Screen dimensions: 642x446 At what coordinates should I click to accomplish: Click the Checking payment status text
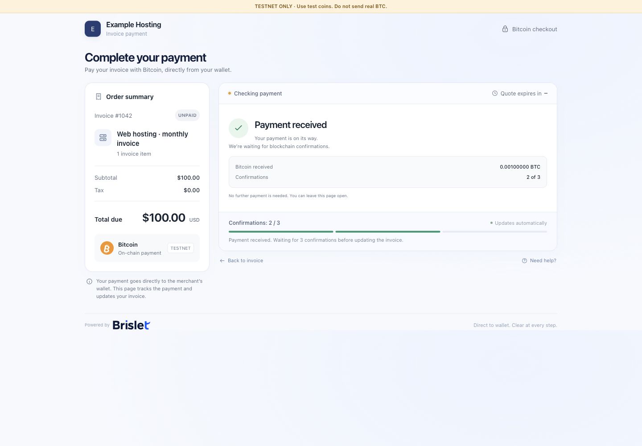click(x=258, y=94)
